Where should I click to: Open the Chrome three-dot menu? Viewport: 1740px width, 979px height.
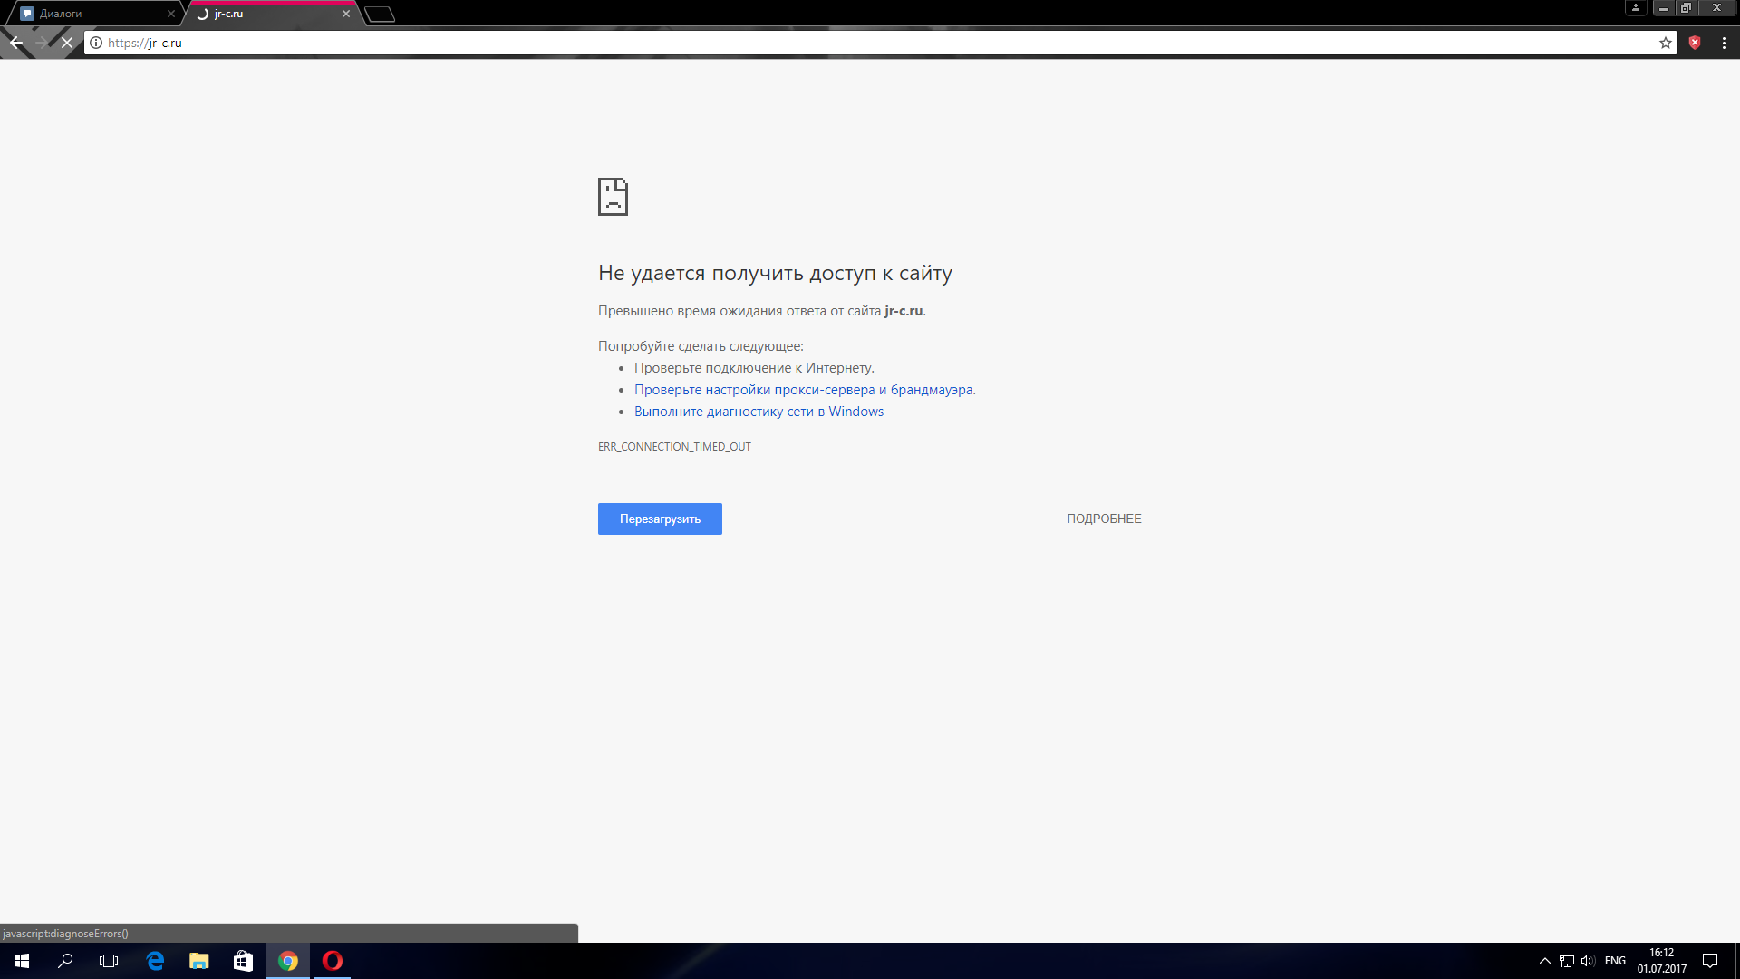click(1724, 43)
